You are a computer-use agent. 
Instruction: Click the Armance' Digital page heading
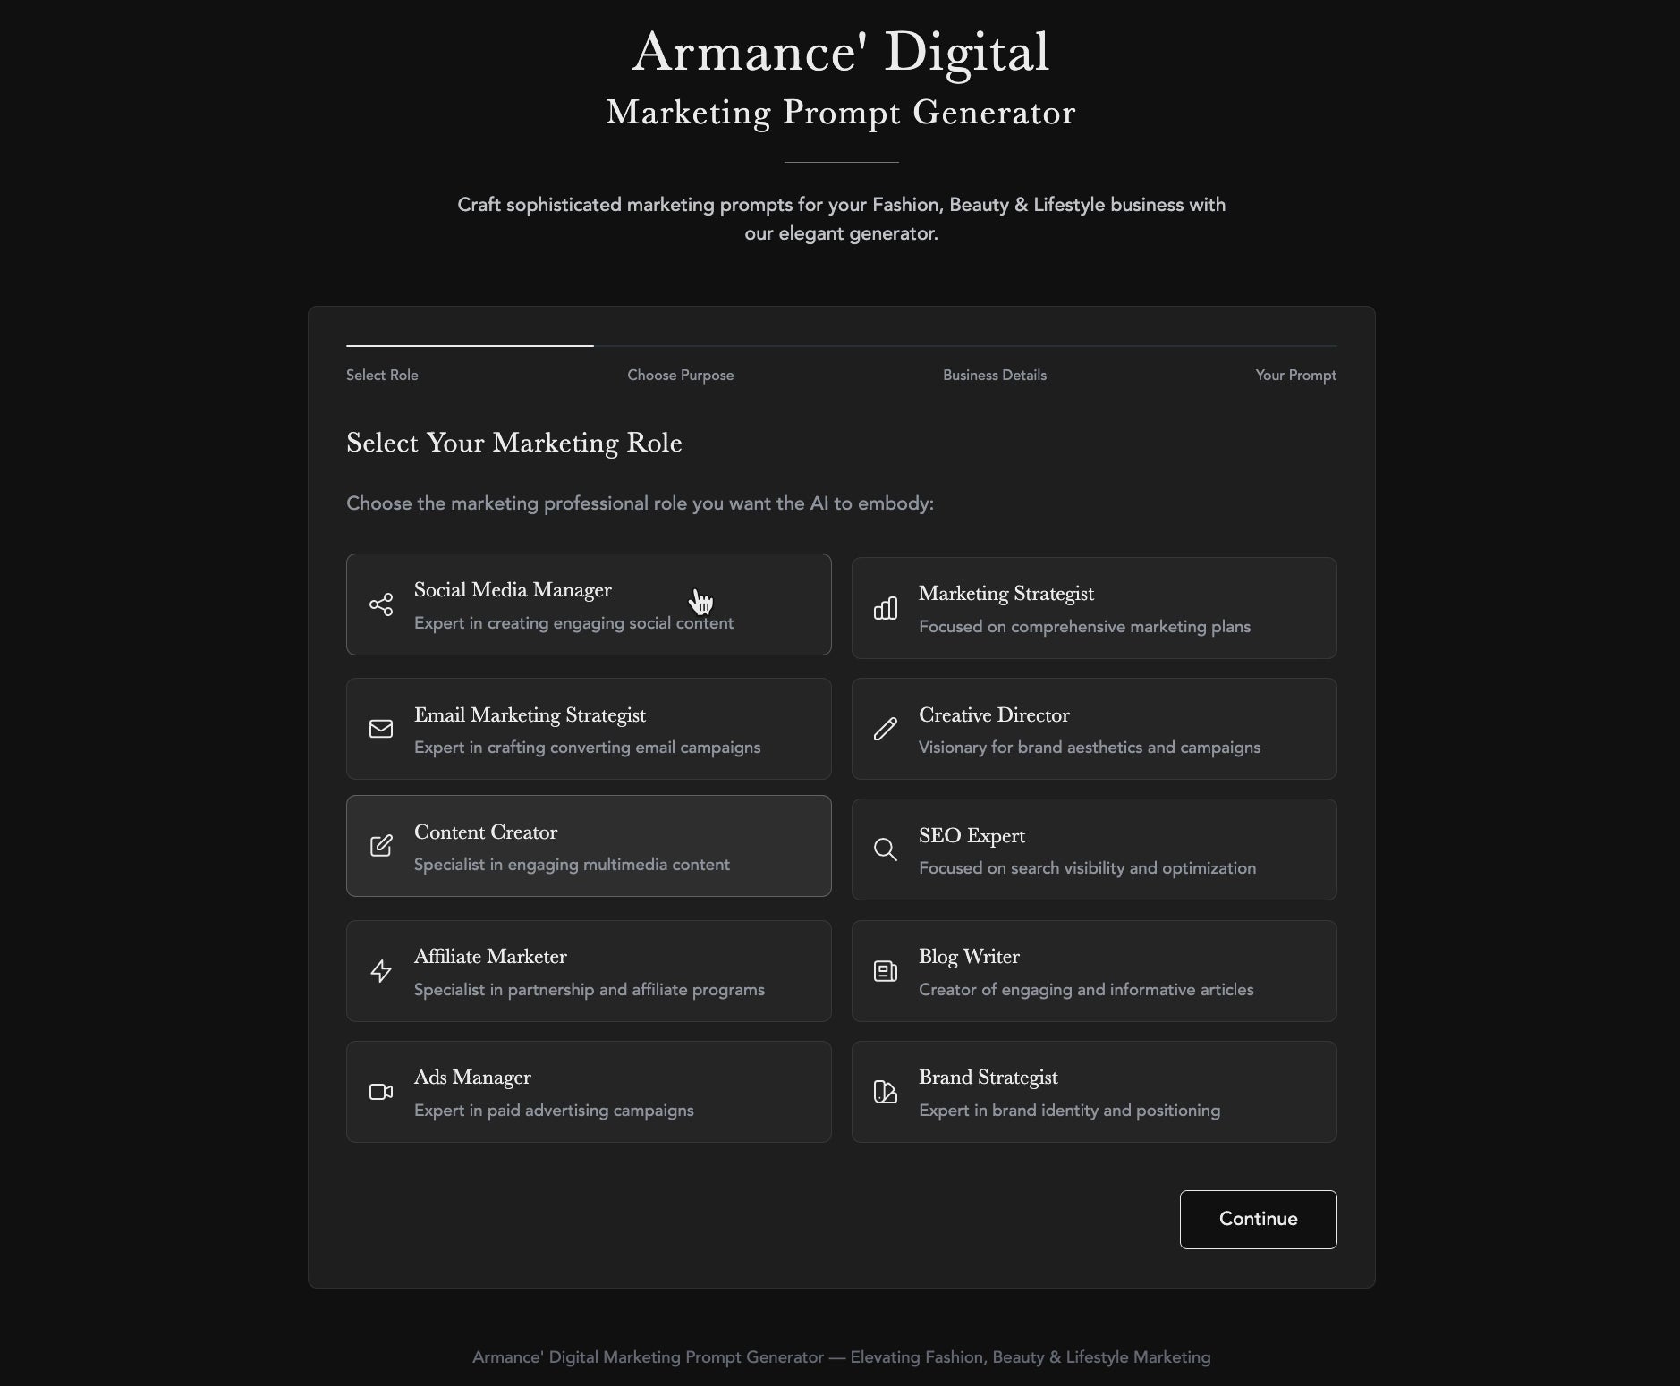pos(841,52)
